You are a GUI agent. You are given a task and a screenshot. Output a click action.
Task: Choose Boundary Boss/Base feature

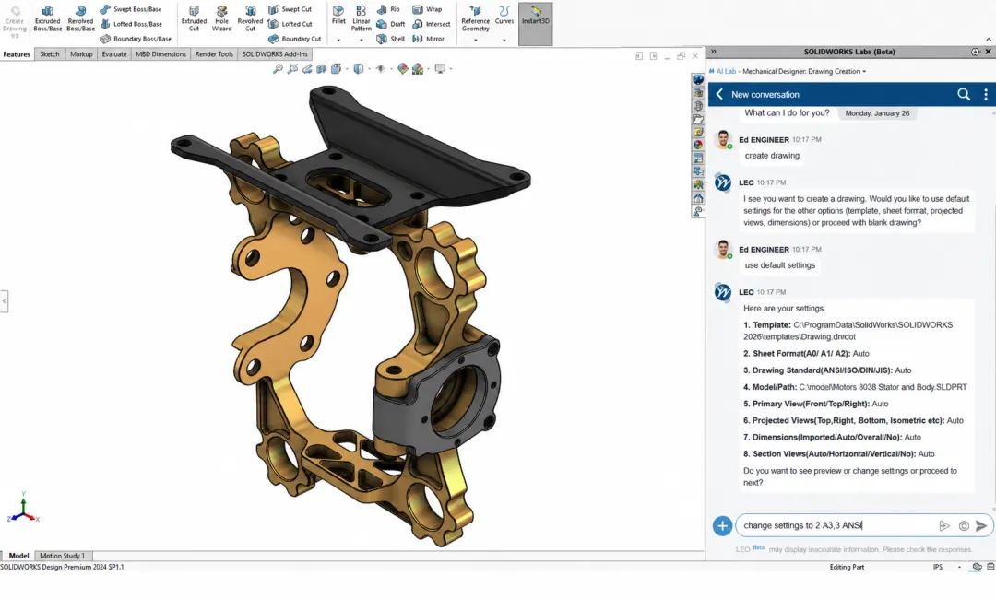(136, 39)
